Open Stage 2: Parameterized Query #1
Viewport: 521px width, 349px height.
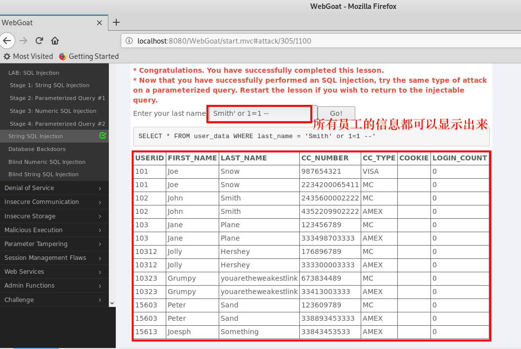[x=57, y=98]
